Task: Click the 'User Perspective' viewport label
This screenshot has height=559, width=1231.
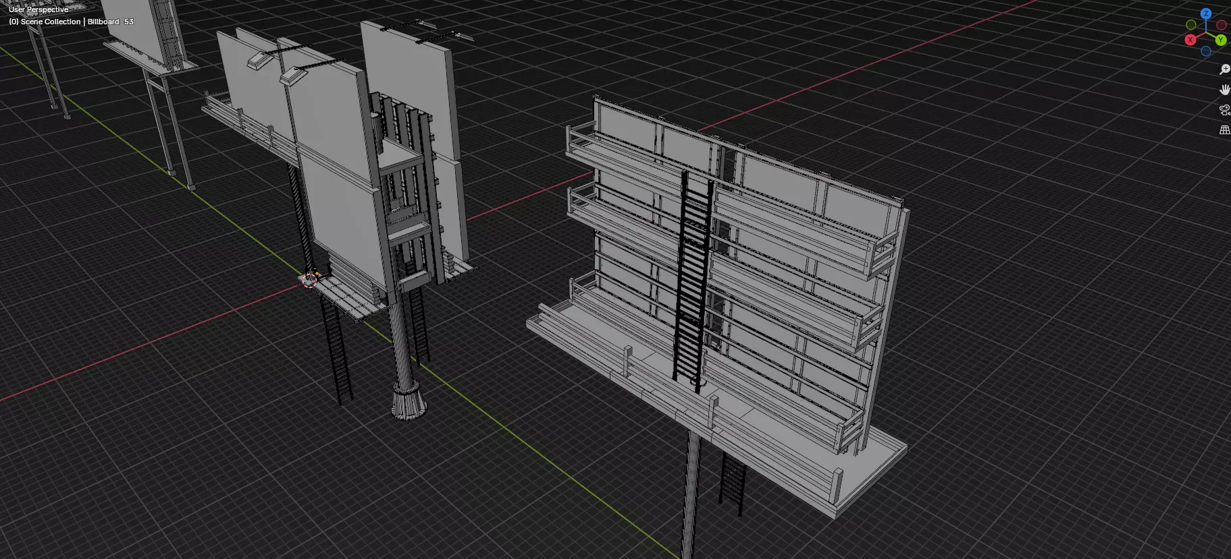Action: pos(38,9)
